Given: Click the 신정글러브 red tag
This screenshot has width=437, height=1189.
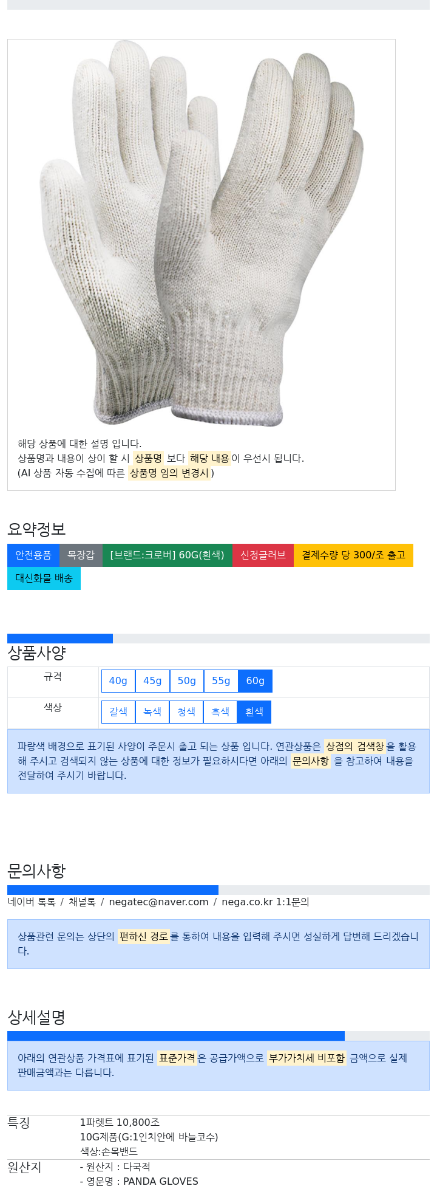Looking at the screenshot, I should (263, 555).
